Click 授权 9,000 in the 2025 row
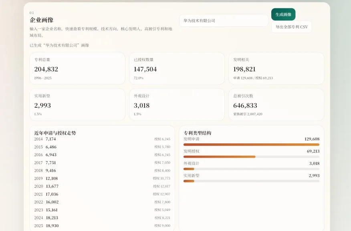The image size is (351, 231). [x=162, y=226]
